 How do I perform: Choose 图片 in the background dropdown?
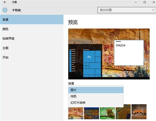(96, 90)
